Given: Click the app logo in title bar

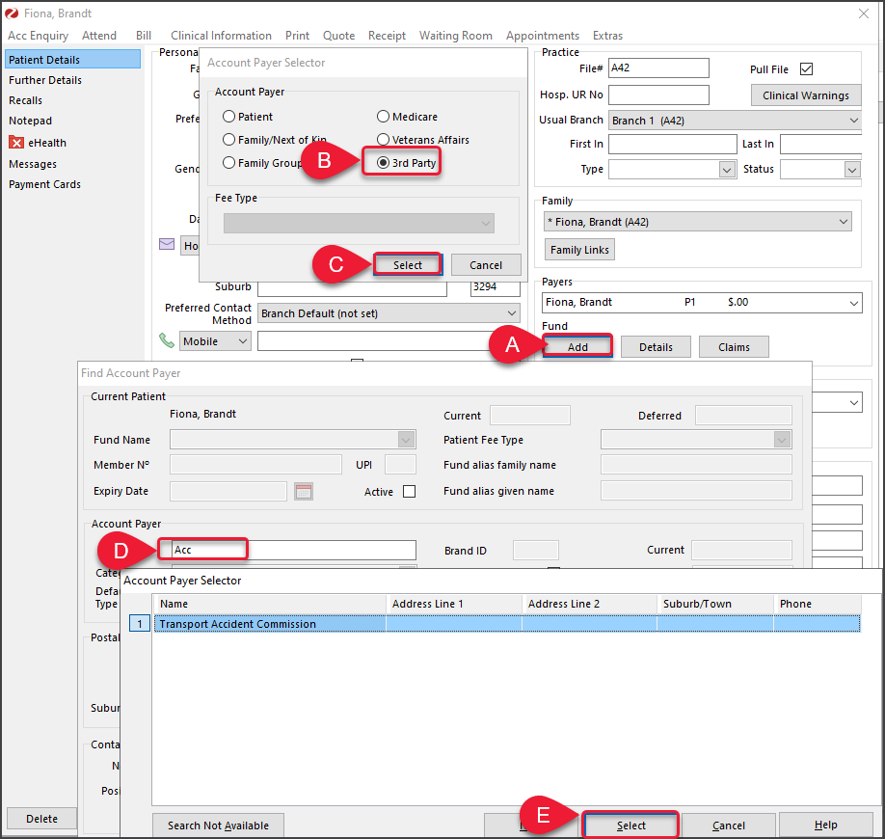Looking at the screenshot, I should (11, 14).
